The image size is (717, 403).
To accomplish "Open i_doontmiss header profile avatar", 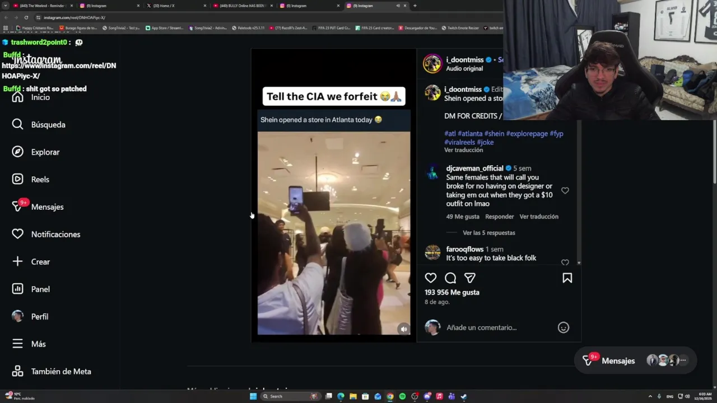I will click(x=432, y=64).
